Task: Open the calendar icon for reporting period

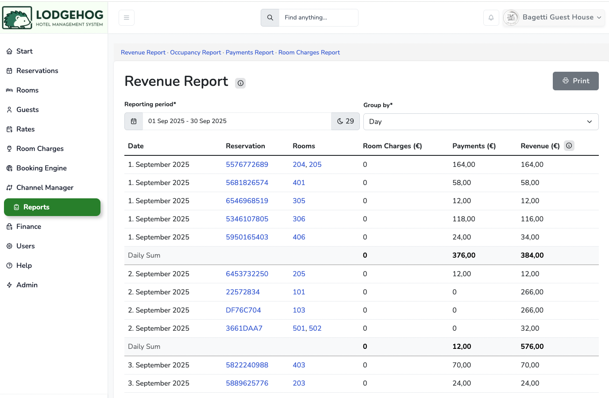Action: pyautogui.click(x=134, y=121)
